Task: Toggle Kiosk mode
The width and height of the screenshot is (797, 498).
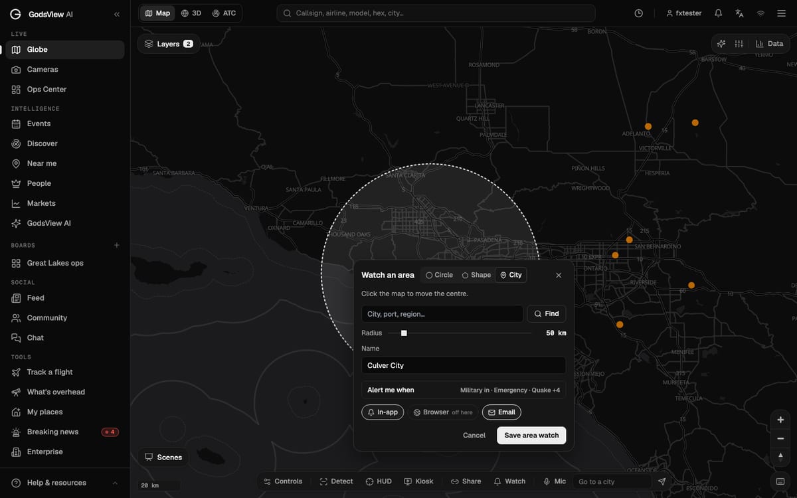Action: point(418,481)
